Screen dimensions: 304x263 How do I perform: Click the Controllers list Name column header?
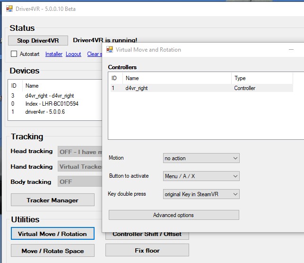tap(177, 78)
